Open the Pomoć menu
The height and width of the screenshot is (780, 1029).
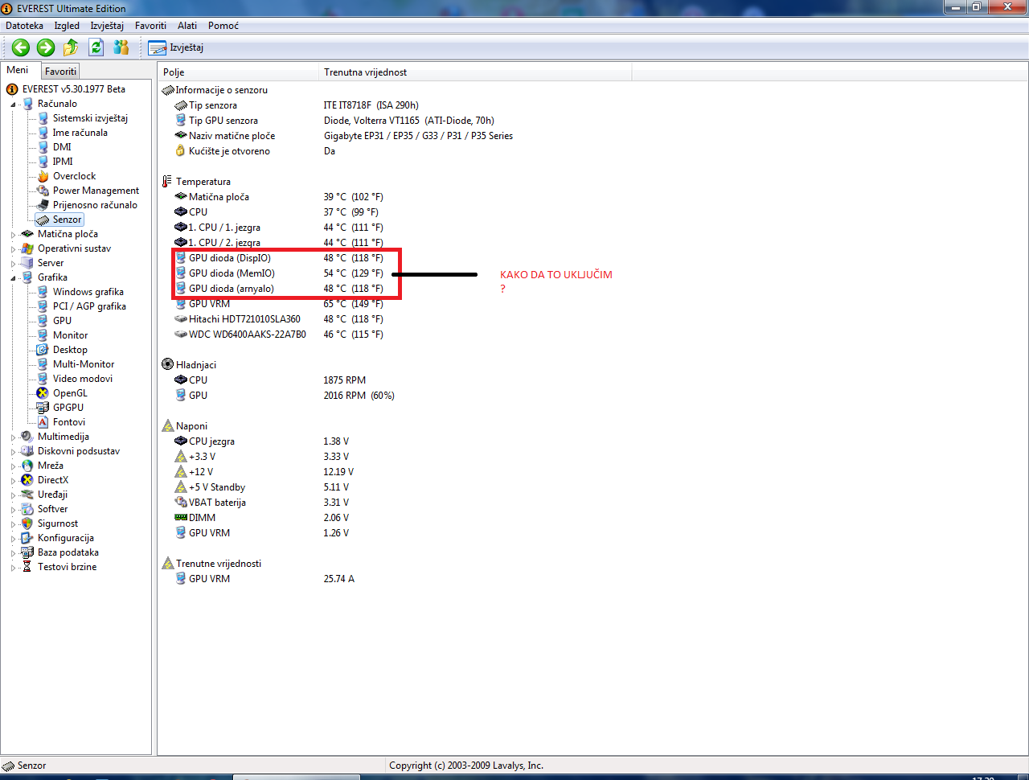click(223, 26)
